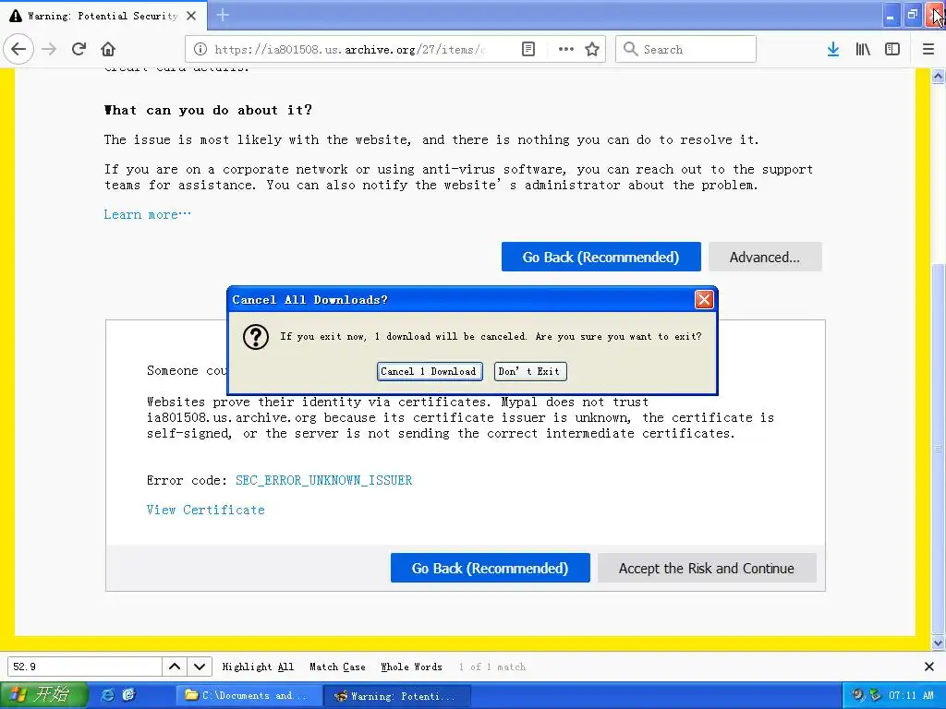Image resolution: width=946 pixels, height=709 pixels.
Task: Click the vertical scrollbar thumb
Action: point(938,448)
